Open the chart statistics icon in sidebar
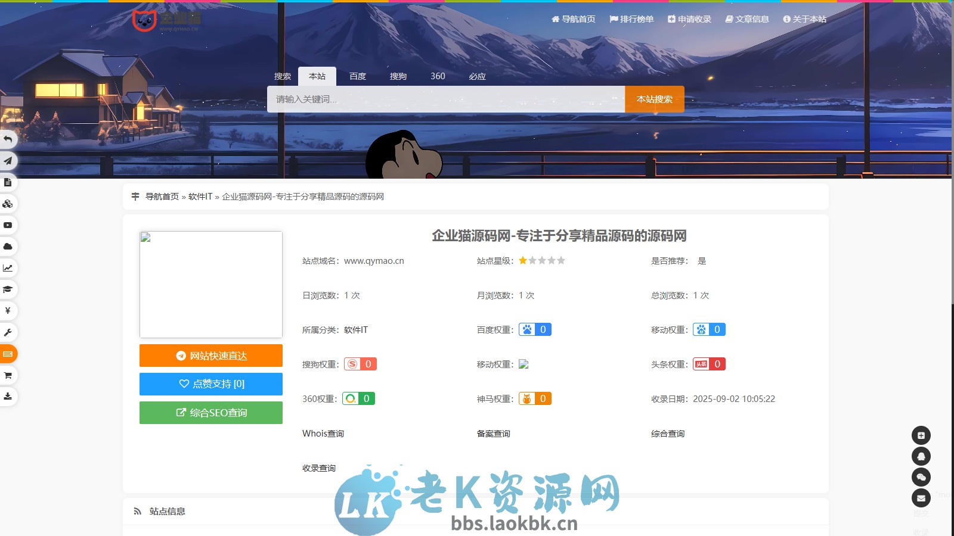954x536 pixels. [8, 268]
